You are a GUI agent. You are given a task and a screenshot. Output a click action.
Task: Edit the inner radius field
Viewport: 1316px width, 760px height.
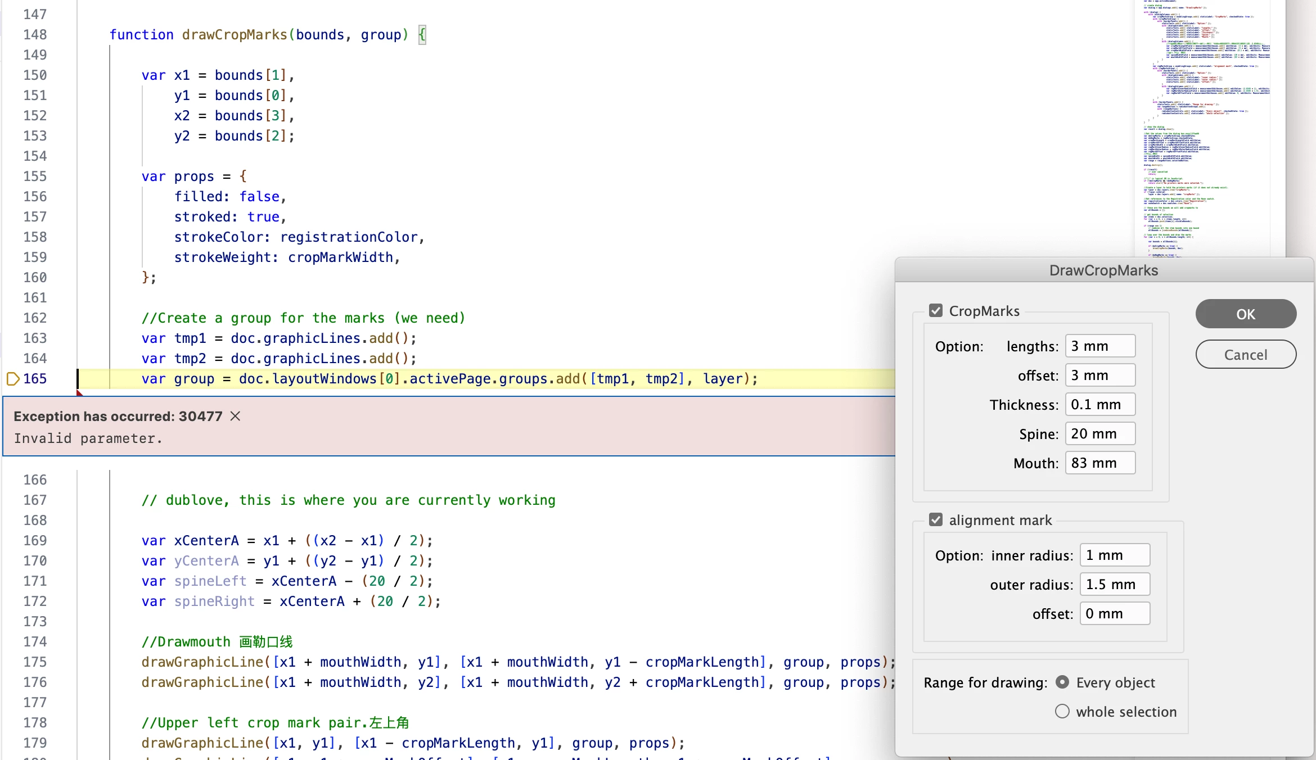tap(1114, 555)
